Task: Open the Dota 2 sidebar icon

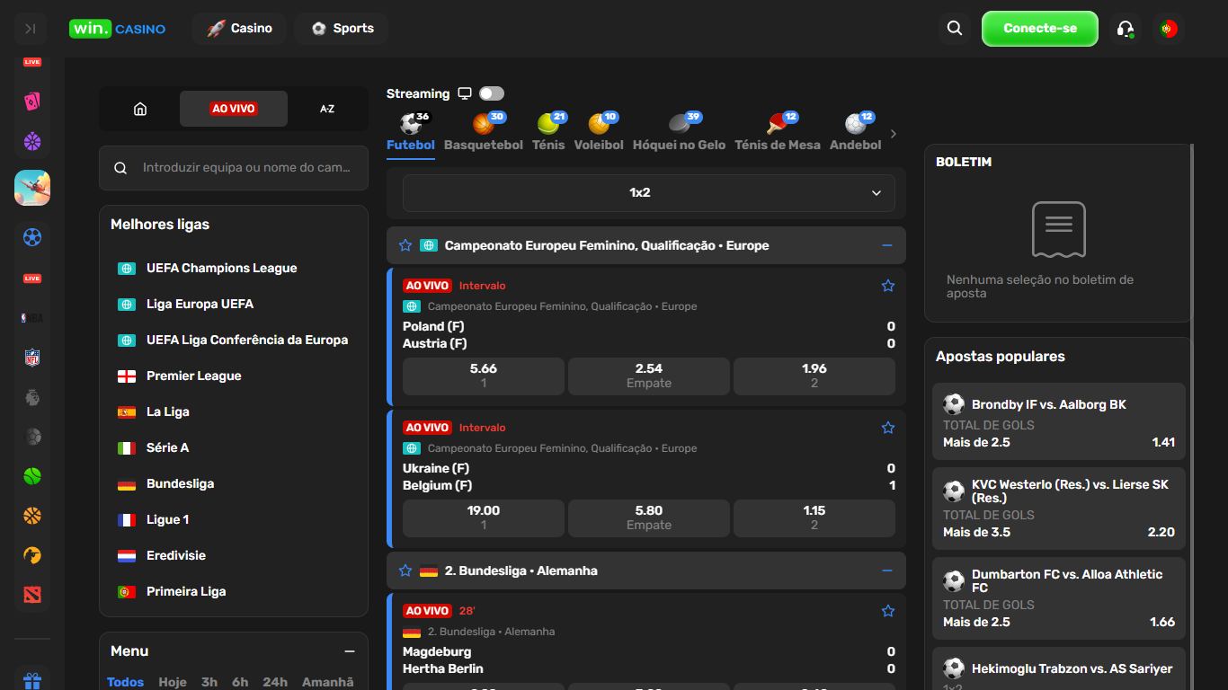Action: point(32,595)
